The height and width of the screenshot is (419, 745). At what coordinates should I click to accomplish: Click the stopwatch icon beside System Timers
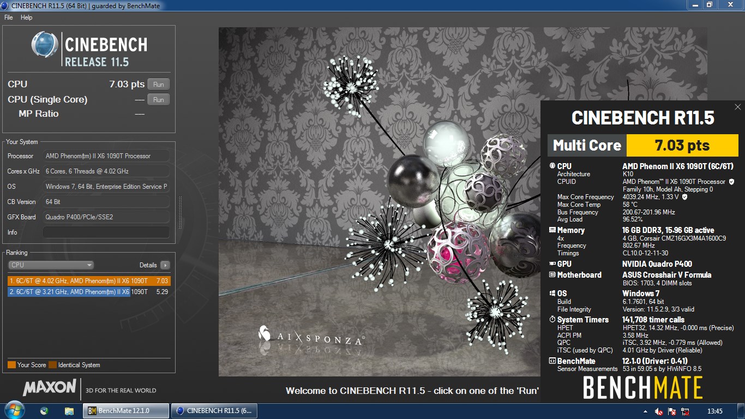pos(552,320)
